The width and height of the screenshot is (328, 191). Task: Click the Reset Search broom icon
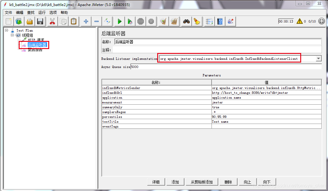tap(197, 21)
